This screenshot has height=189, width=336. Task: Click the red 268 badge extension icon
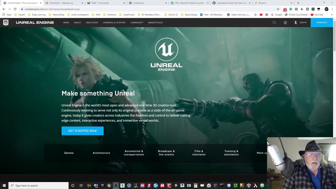coord(285,9)
